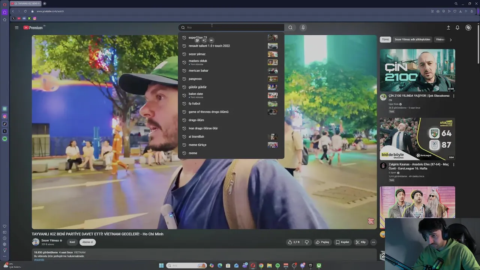The height and width of the screenshot is (270, 480).
Task: Like the video with thumbs up
Action: tap(294, 242)
